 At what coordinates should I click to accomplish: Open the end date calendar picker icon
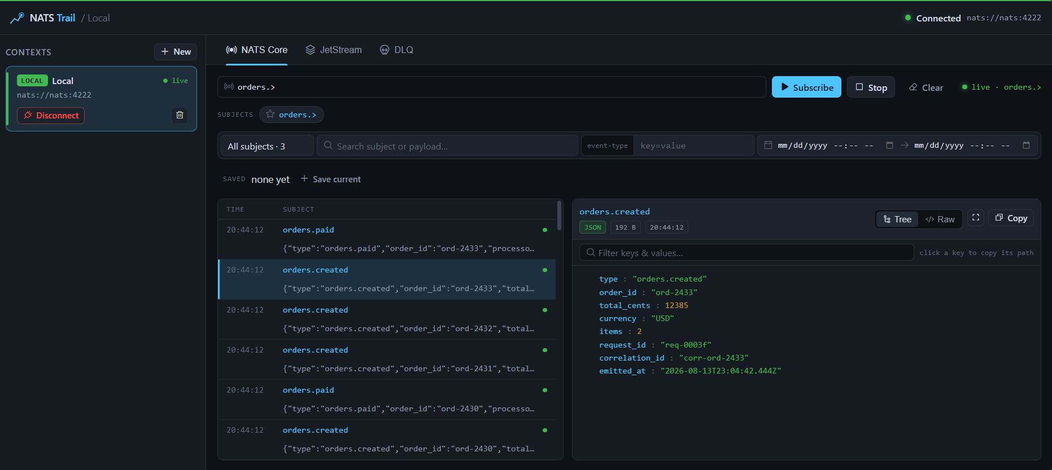click(1026, 146)
